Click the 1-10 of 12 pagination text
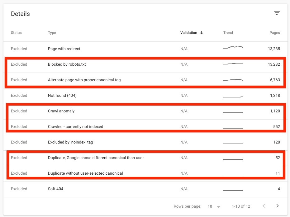The height and width of the screenshot is (217, 290). tap(241, 206)
